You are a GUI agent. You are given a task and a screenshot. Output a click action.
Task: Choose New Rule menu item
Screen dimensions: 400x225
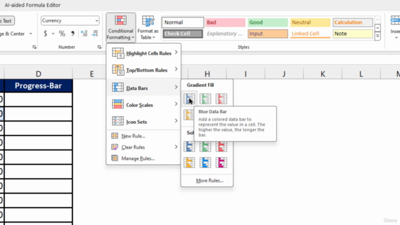[144, 136]
